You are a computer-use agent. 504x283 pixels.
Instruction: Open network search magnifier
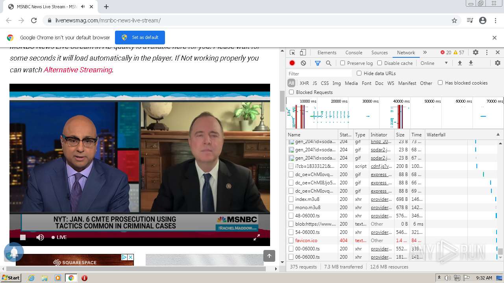click(x=329, y=63)
